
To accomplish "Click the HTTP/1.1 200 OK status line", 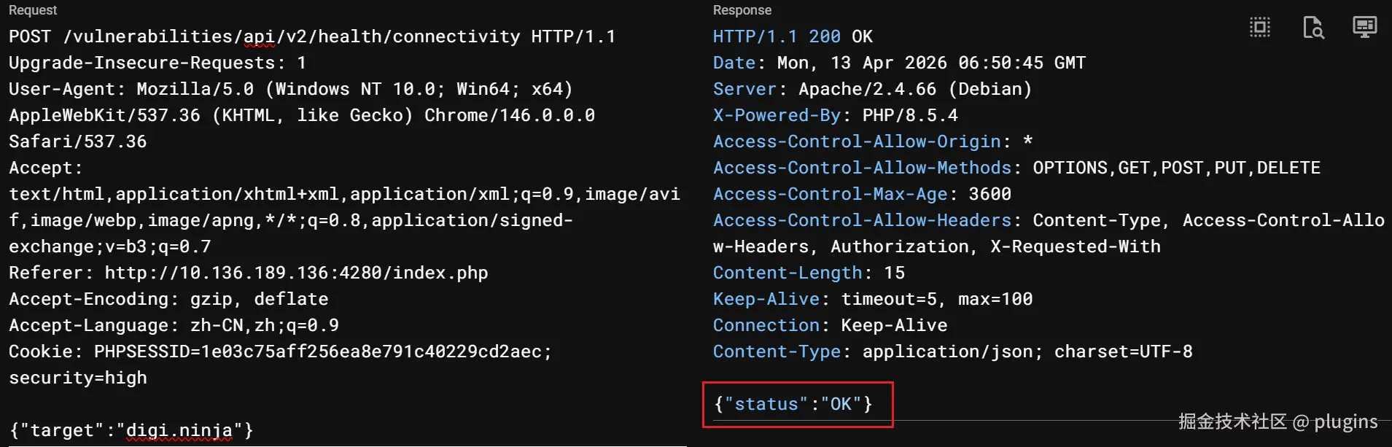I will point(793,36).
